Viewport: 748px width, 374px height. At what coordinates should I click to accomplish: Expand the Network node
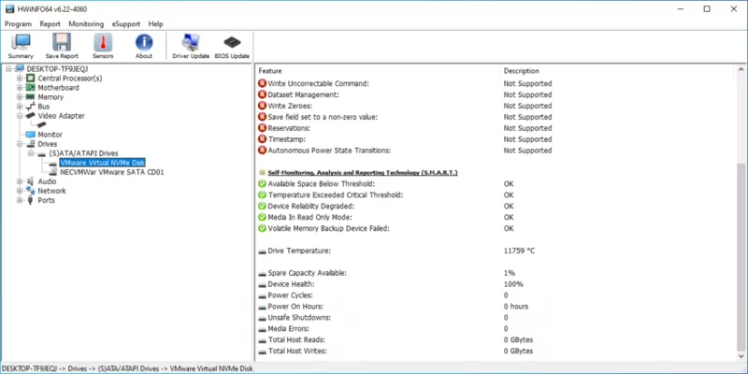20,191
